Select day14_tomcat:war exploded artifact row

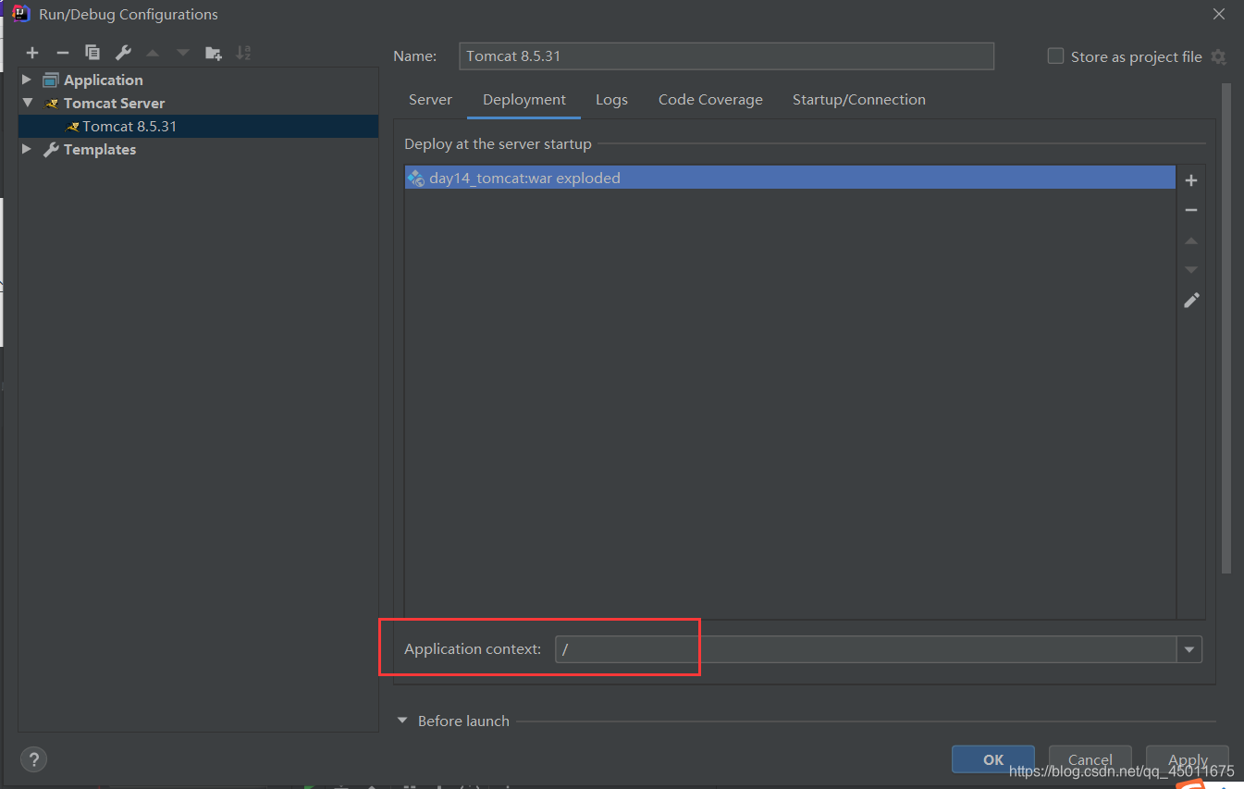[790, 178]
